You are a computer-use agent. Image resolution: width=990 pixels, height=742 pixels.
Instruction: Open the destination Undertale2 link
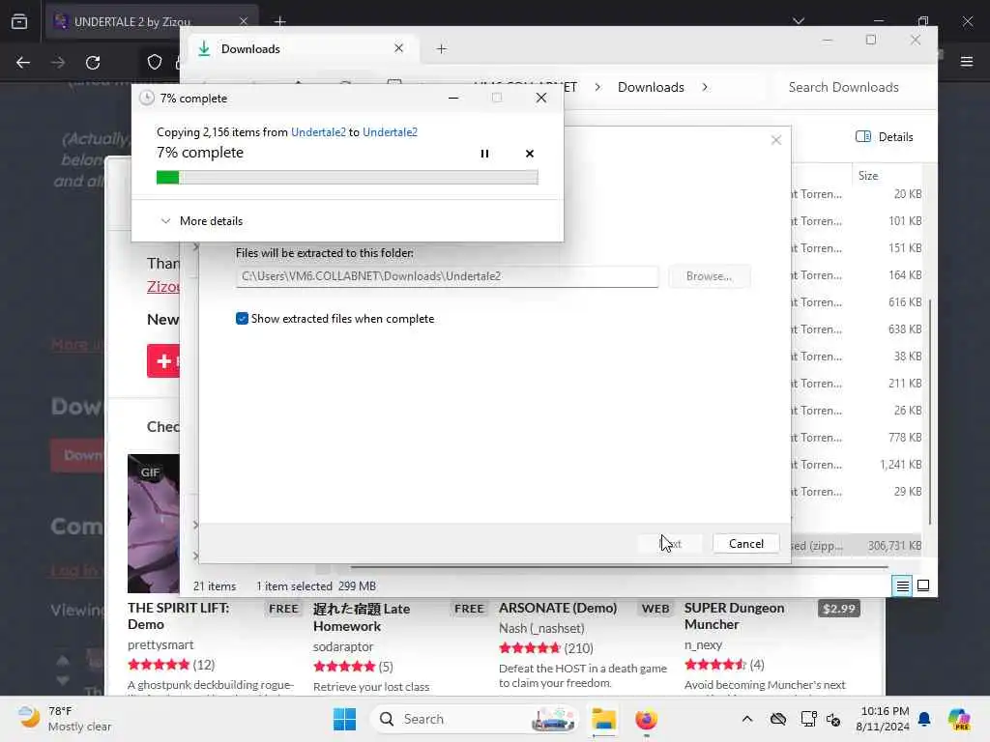click(x=390, y=131)
